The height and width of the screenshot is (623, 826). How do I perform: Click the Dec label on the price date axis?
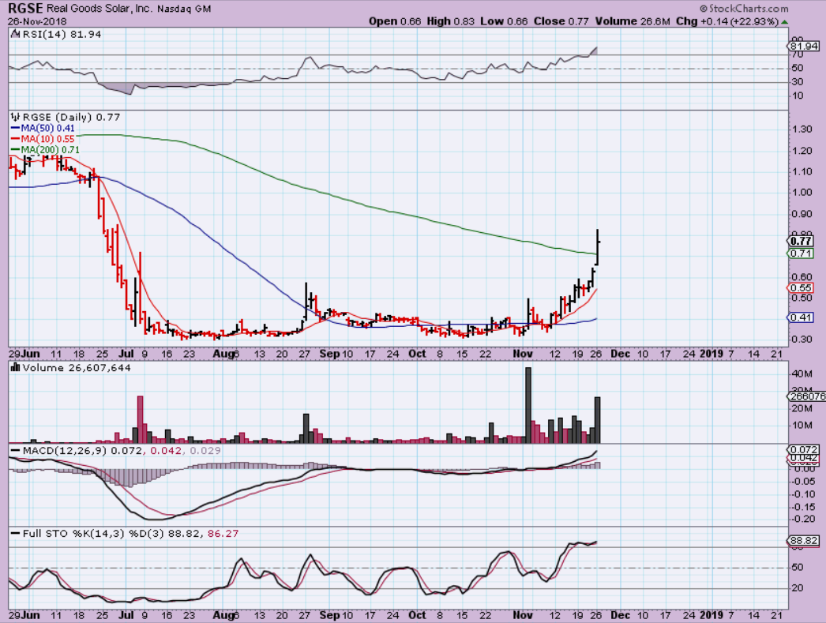620,354
